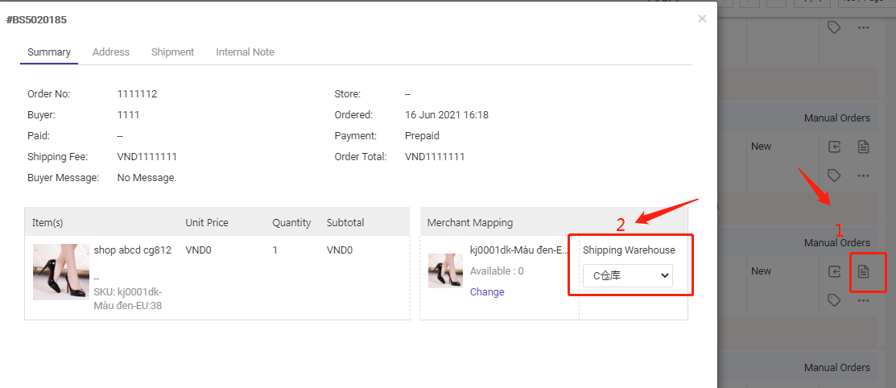
Task: Click the Payment value Prepaid
Action: click(x=423, y=136)
